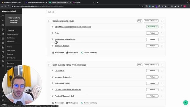Click Drip for Point culture section
This screenshot has height=107, width=190.
tap(140, 65)
